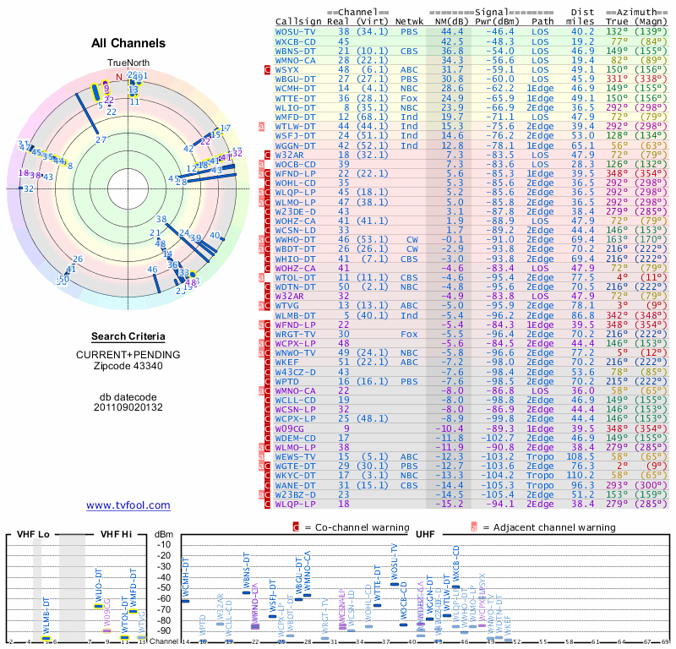Screen dimensions: 676x649
Task: Click the Search Criteria heading
Action: 128,336
